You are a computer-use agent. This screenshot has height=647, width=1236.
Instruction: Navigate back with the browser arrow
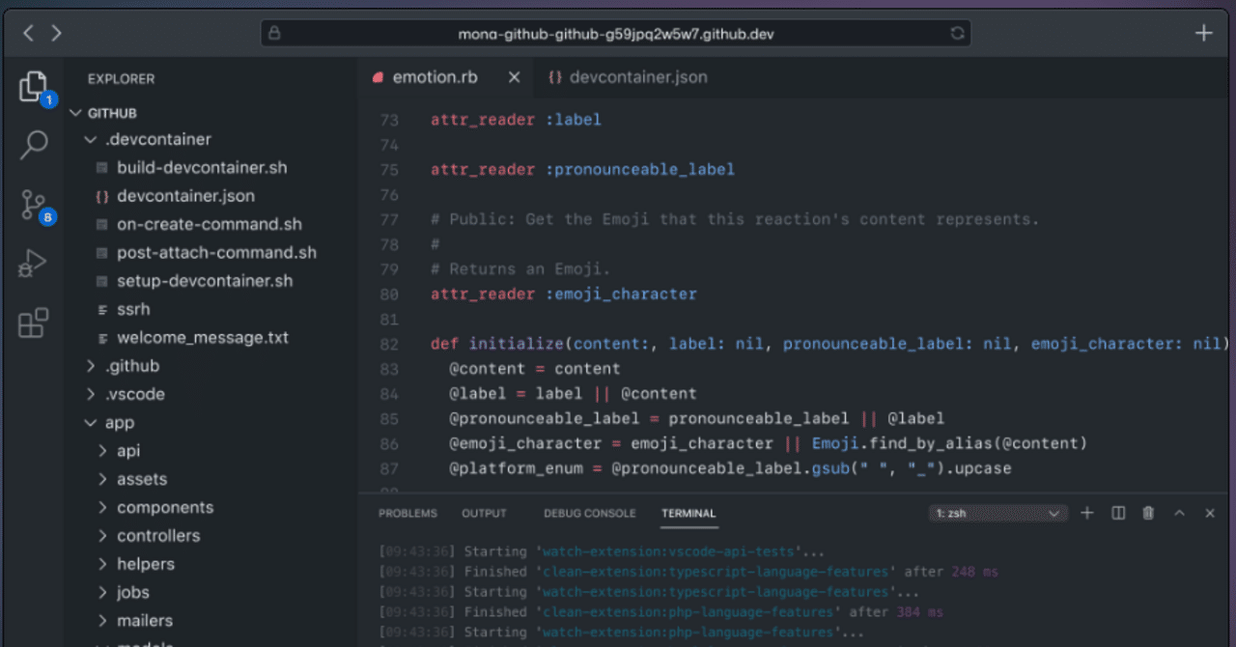[x=28, y=32]
